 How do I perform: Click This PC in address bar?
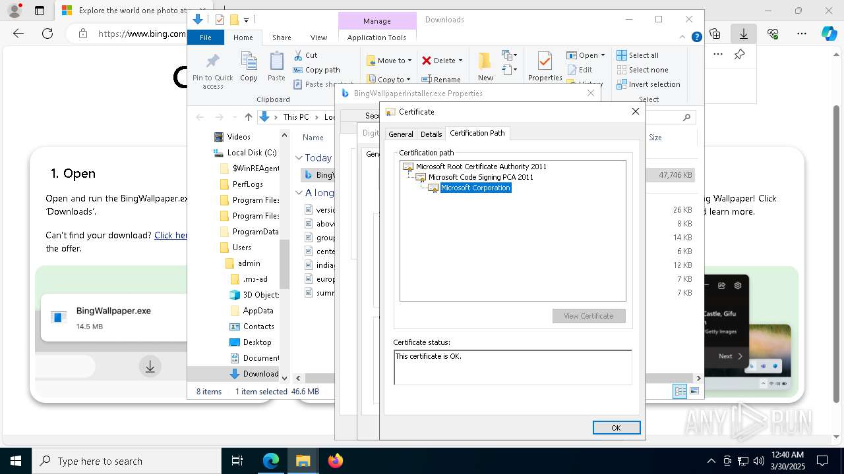(x=296, y=117)
